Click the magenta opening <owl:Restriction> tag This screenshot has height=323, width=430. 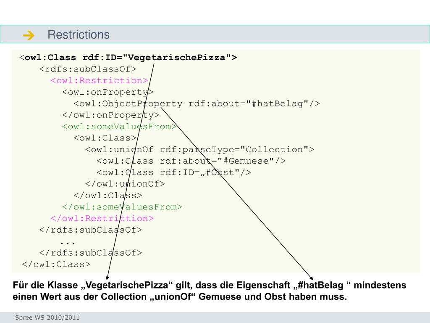[x=99, y=80]
